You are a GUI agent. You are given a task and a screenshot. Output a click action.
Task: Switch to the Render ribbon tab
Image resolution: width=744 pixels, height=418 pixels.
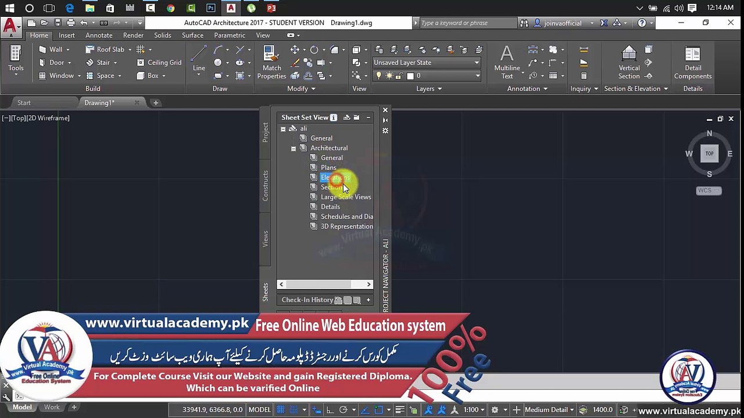133,35
